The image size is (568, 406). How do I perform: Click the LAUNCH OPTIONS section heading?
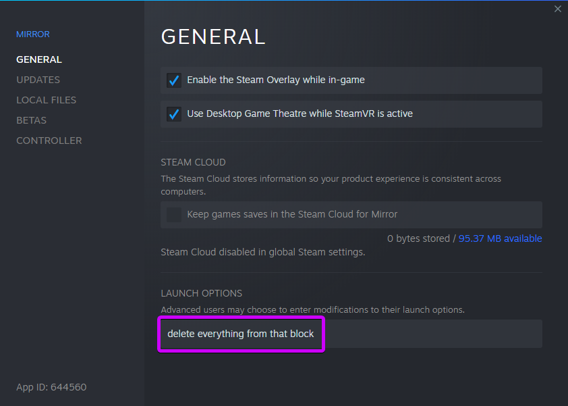[202, 293]
